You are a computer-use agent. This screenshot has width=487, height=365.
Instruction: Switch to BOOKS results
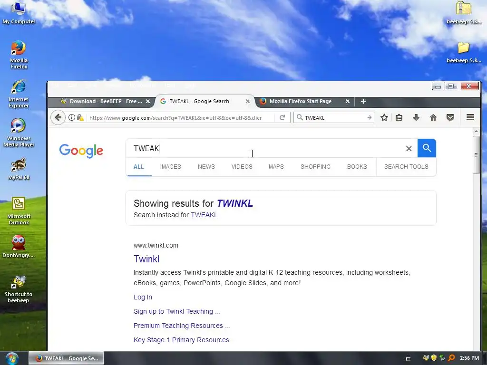pos(357,167)
